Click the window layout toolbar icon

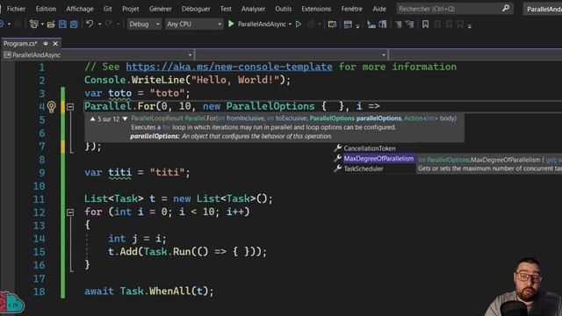click(x=348, y=24)
